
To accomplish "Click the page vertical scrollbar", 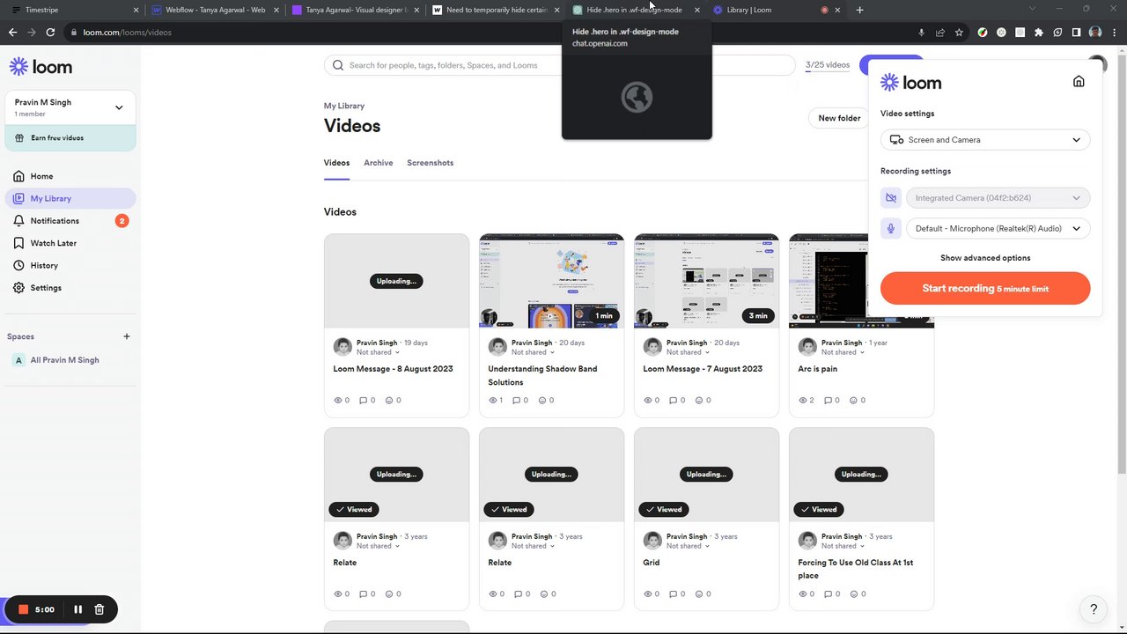I will point(1123,264).
